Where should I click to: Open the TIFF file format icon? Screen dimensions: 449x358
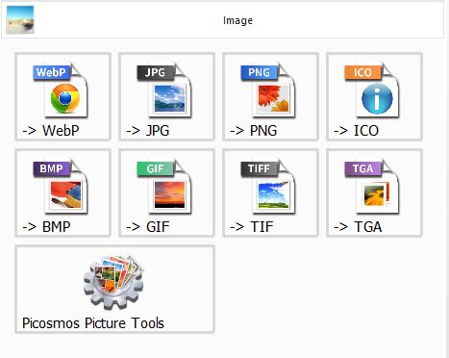[x=268, y=187]
